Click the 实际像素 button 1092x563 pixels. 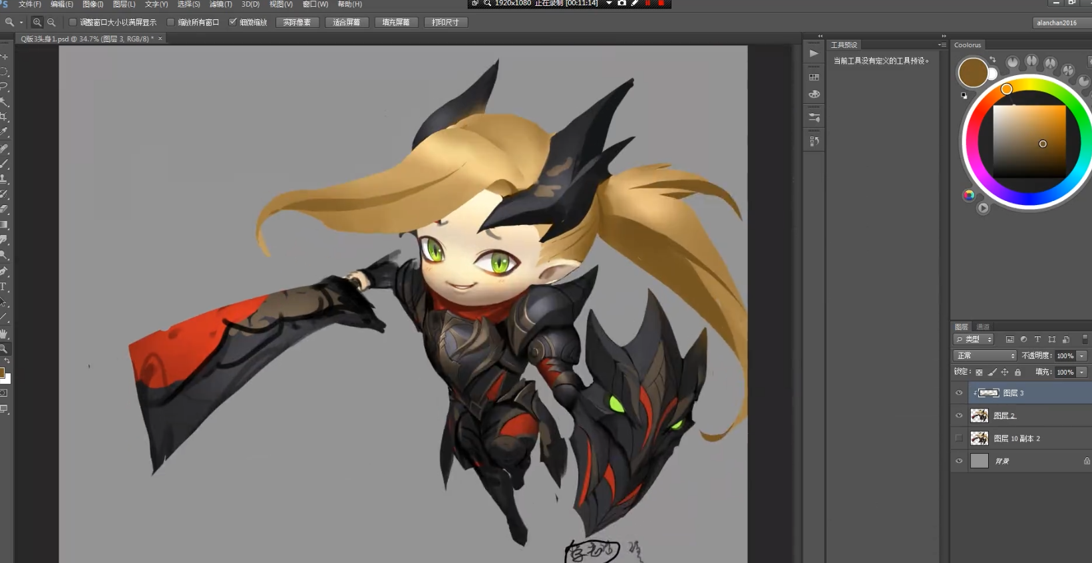[297, 22]
